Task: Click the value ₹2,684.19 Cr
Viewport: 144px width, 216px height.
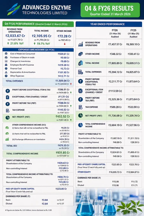Action: pyautogui.click(x=115, y=125)
